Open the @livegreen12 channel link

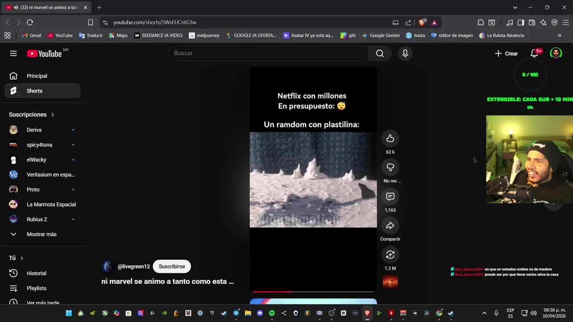tap(133, 267)
